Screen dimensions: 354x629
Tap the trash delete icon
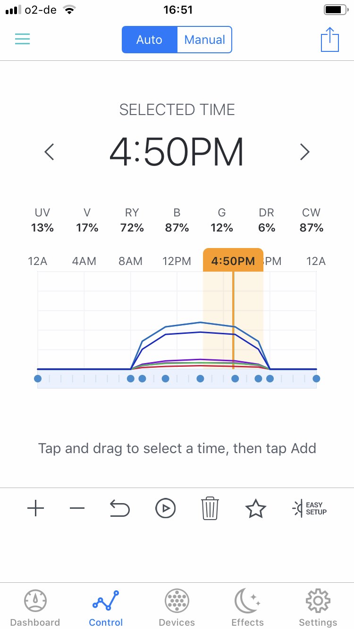point(210,508)
